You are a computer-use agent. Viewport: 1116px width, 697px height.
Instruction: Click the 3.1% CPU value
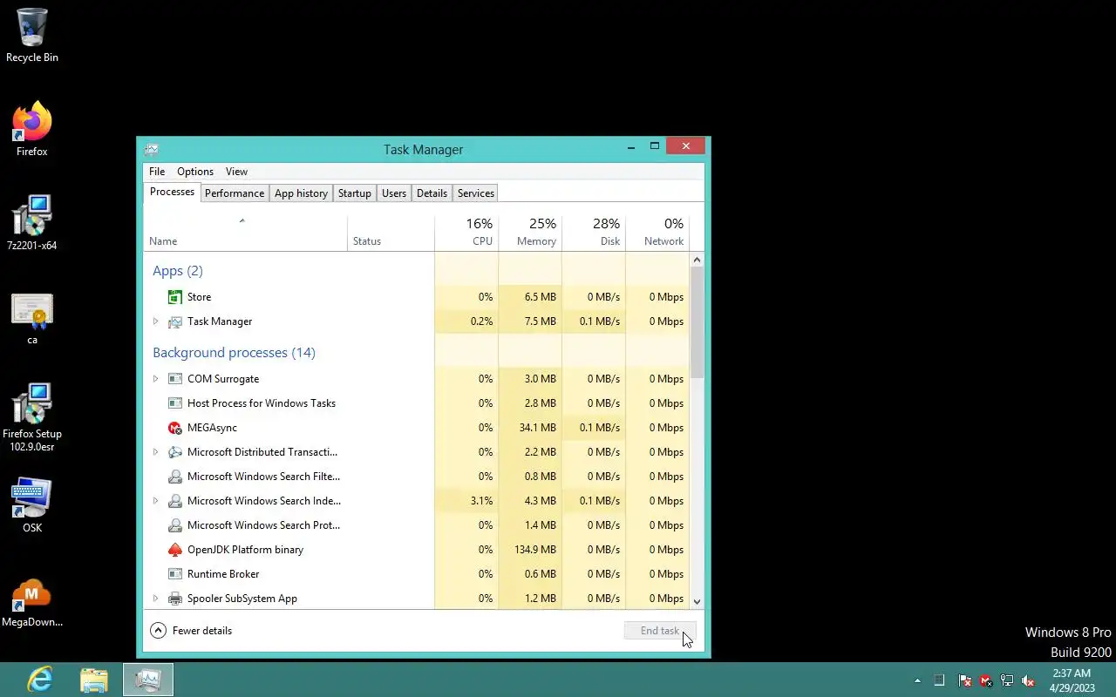[x=481, y=501]
